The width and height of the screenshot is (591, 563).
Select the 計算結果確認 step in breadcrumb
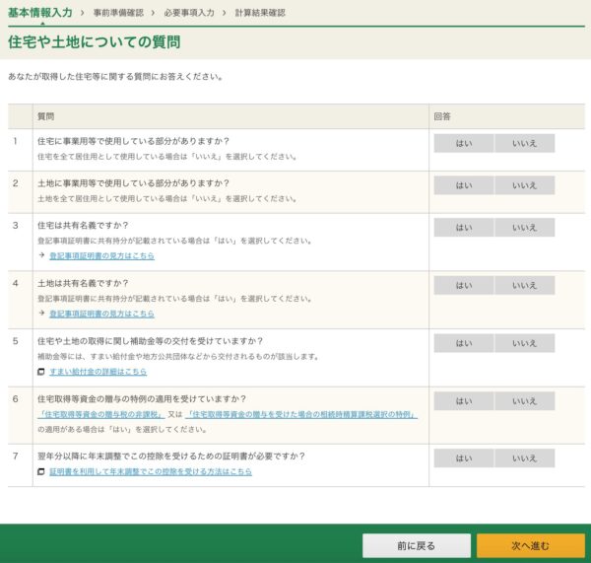click(260, 13)
